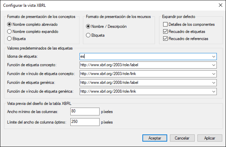This screenshot has width=226, height=147.
Task: Select Nombre completo expandido option
Action: 10,32
